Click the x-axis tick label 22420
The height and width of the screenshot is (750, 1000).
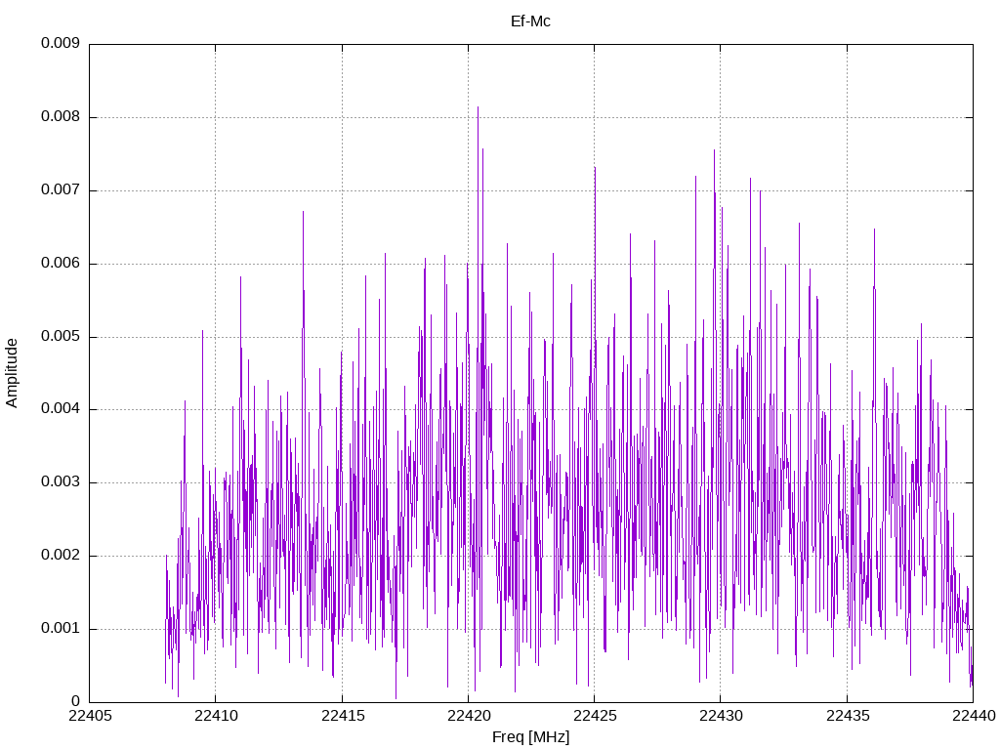pyautogui.click(x=469, y=716)
